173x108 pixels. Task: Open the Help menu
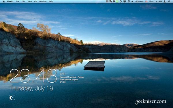51,1
